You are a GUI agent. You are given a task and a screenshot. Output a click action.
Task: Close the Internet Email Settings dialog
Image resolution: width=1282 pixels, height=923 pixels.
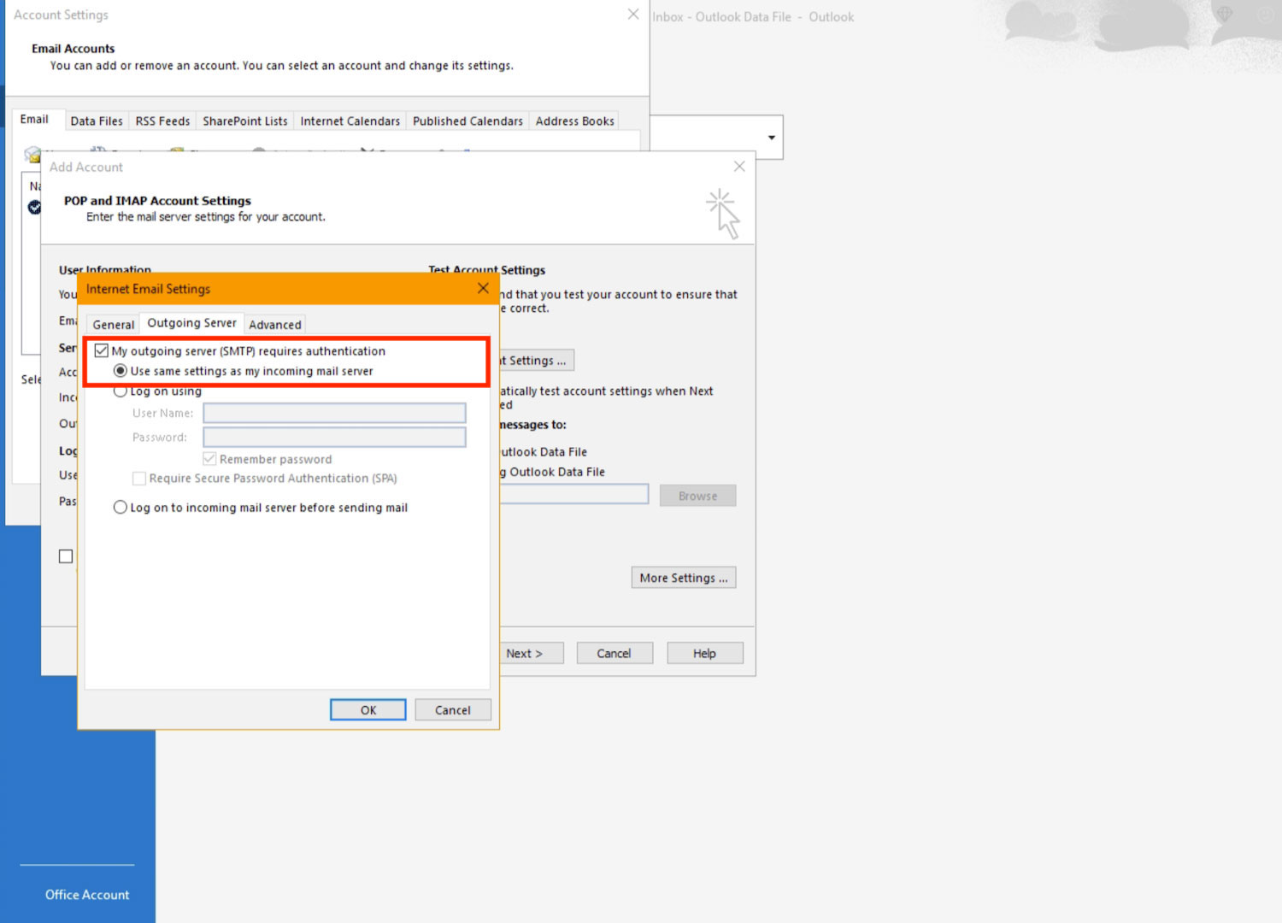(483, 289)
